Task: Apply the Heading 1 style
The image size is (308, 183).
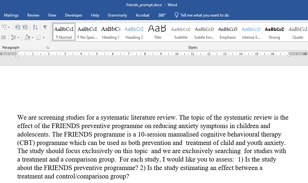Action: (x=110, y=32)
